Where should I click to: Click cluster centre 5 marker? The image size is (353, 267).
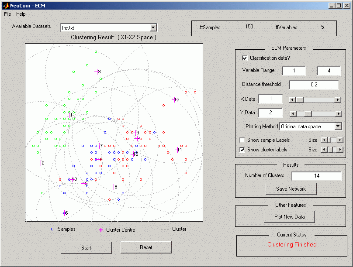point(84,183)
